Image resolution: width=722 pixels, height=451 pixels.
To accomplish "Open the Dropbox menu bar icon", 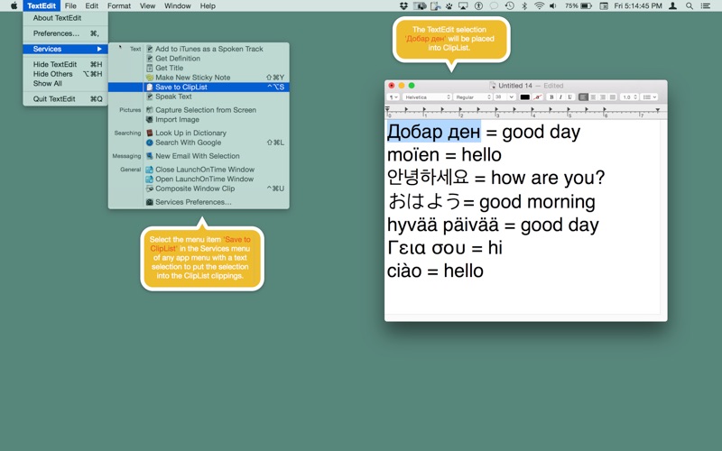I will [x=403, y=6].
